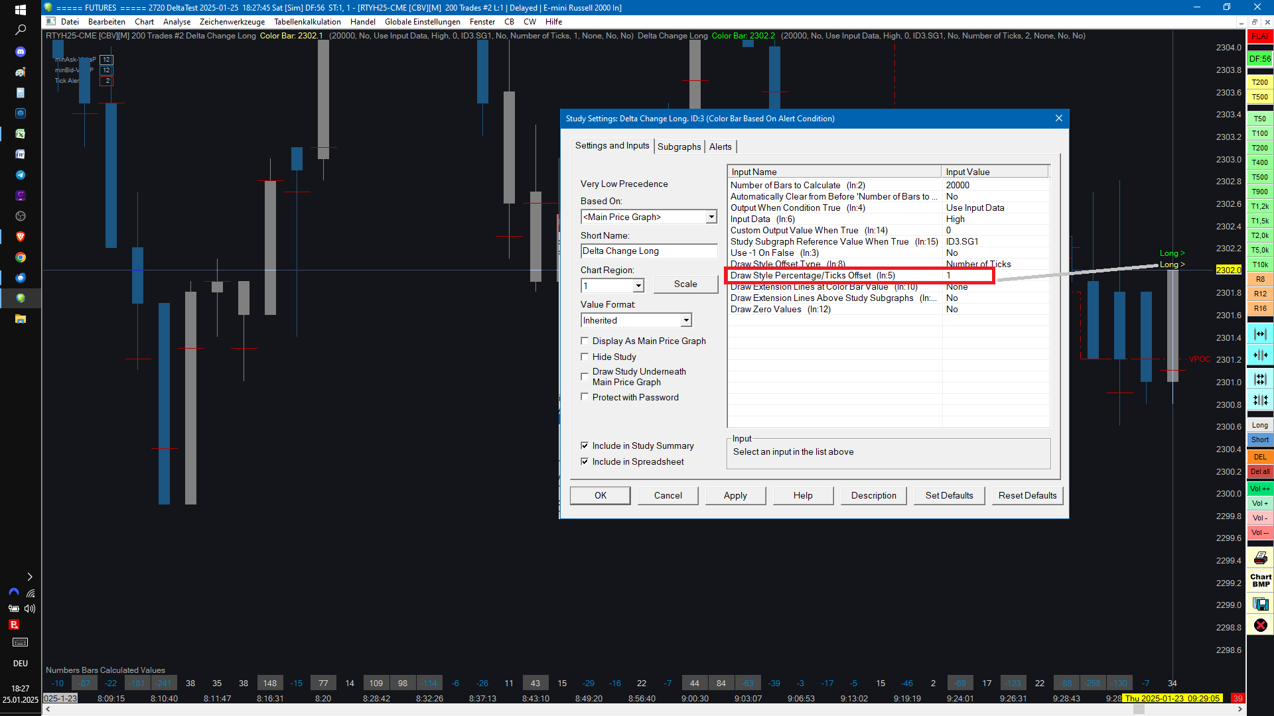The width and height of the screenshot is (1274, 716).
Task: Open the Analyse menu
Action: click(177, 22)
